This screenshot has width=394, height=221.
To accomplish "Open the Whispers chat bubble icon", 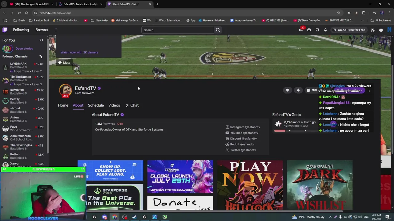I will tap(317, 30).
